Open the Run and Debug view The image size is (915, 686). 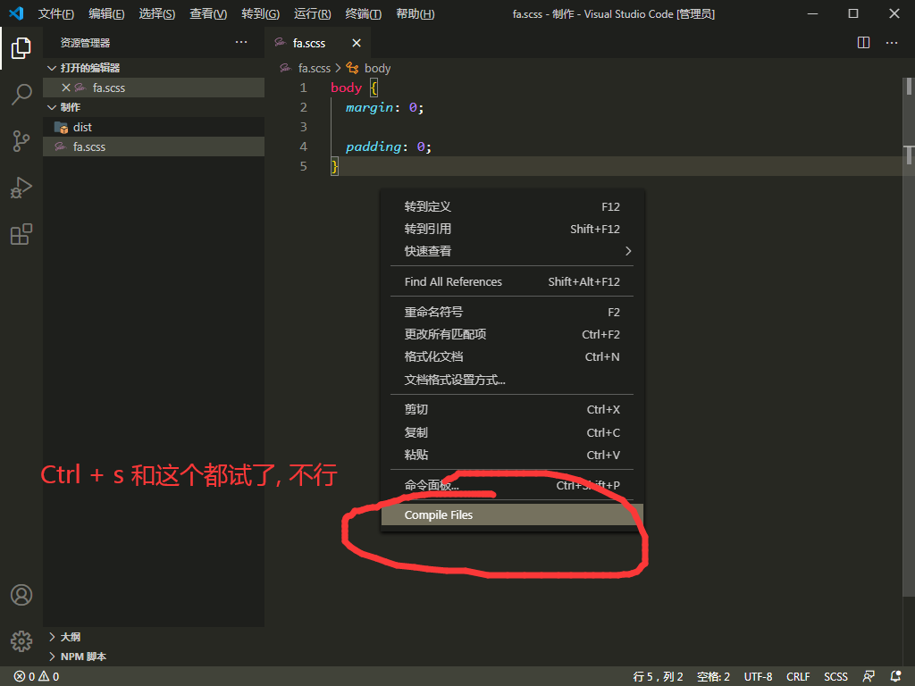click(x=21, y=188)
